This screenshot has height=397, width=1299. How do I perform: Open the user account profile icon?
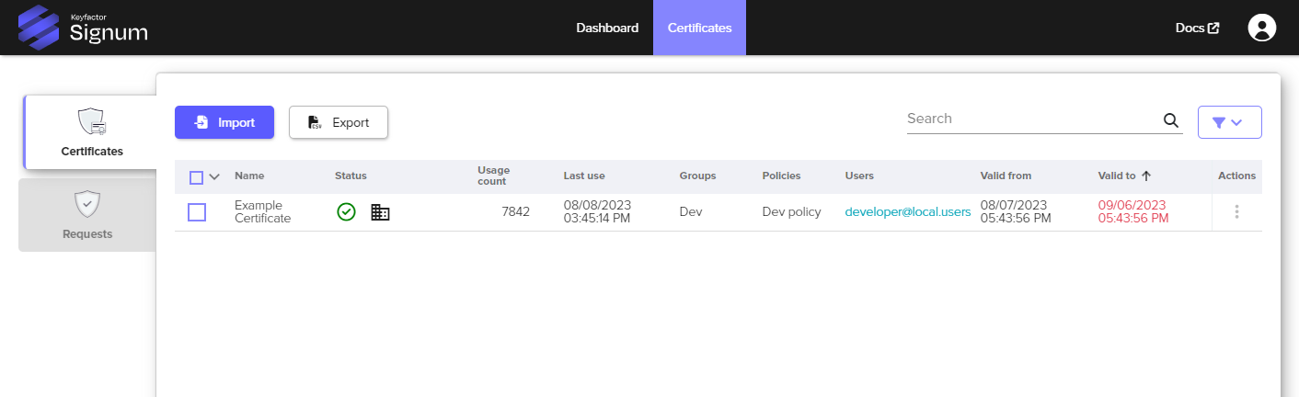(x=1261, y=28)
